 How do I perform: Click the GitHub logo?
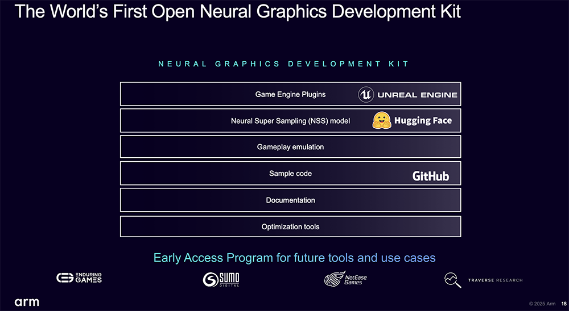(x=431, y=176)
